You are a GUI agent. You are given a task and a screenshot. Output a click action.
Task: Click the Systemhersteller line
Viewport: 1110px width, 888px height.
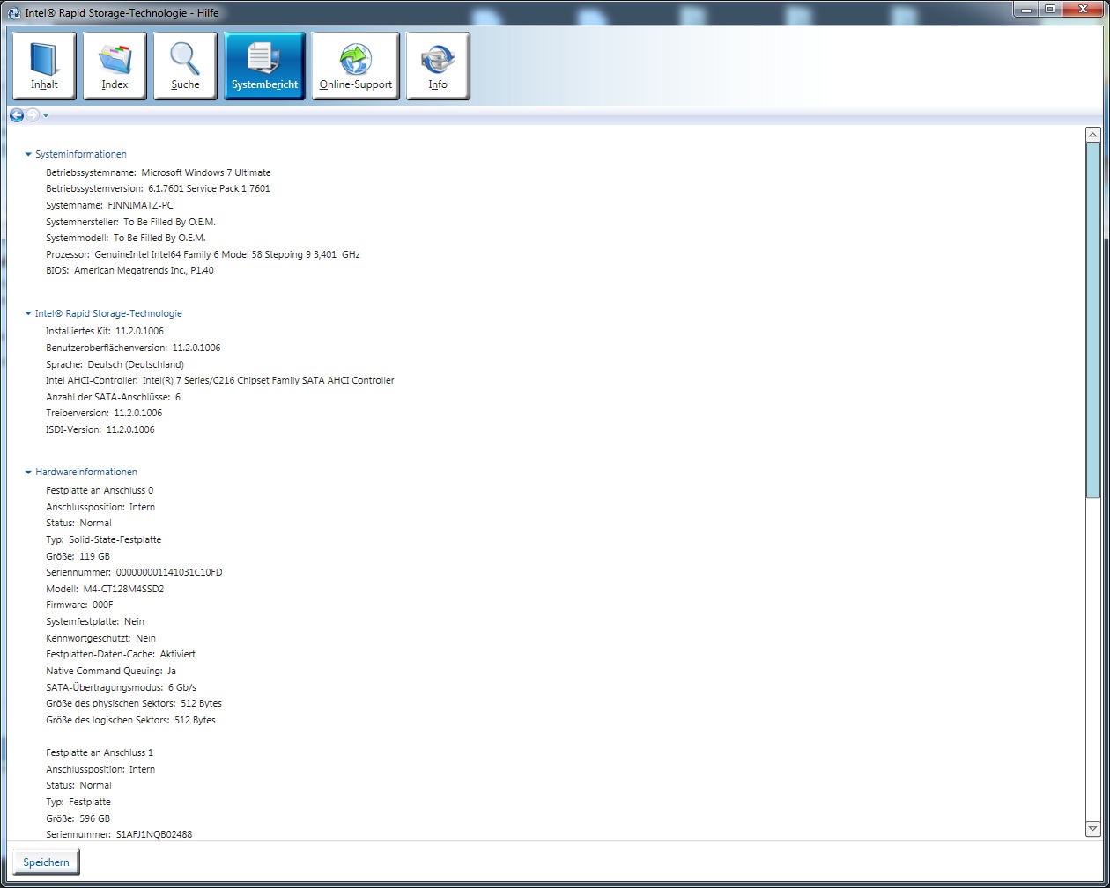[131, 222]
